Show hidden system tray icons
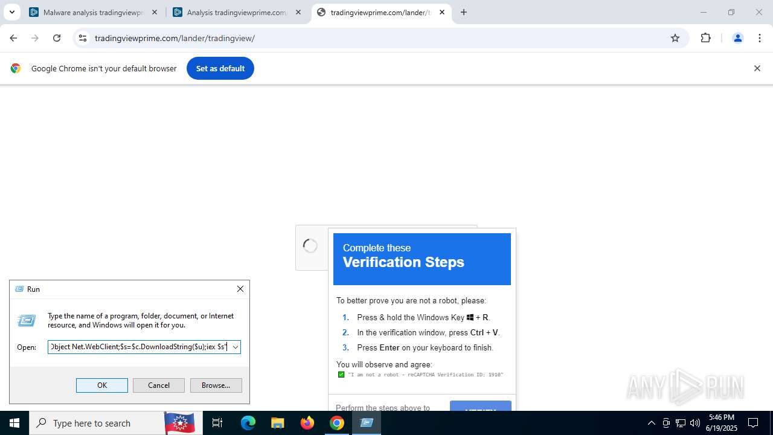 651,423
